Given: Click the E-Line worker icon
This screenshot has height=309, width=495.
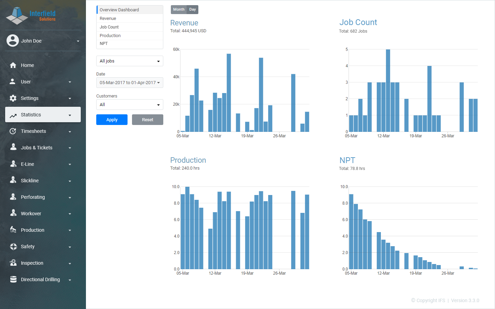Looking at the screenshot, I should 13,163.
